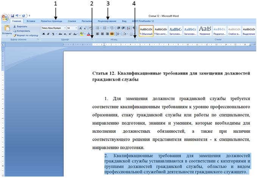Open the Вид tab
This screenshot has width=257, height=178.
[x=124, y=21]
